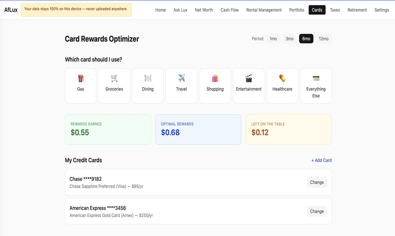The width and height of the screenshot is (395, 236).
Task: Go to Retirement
Action: pos(357,10)
